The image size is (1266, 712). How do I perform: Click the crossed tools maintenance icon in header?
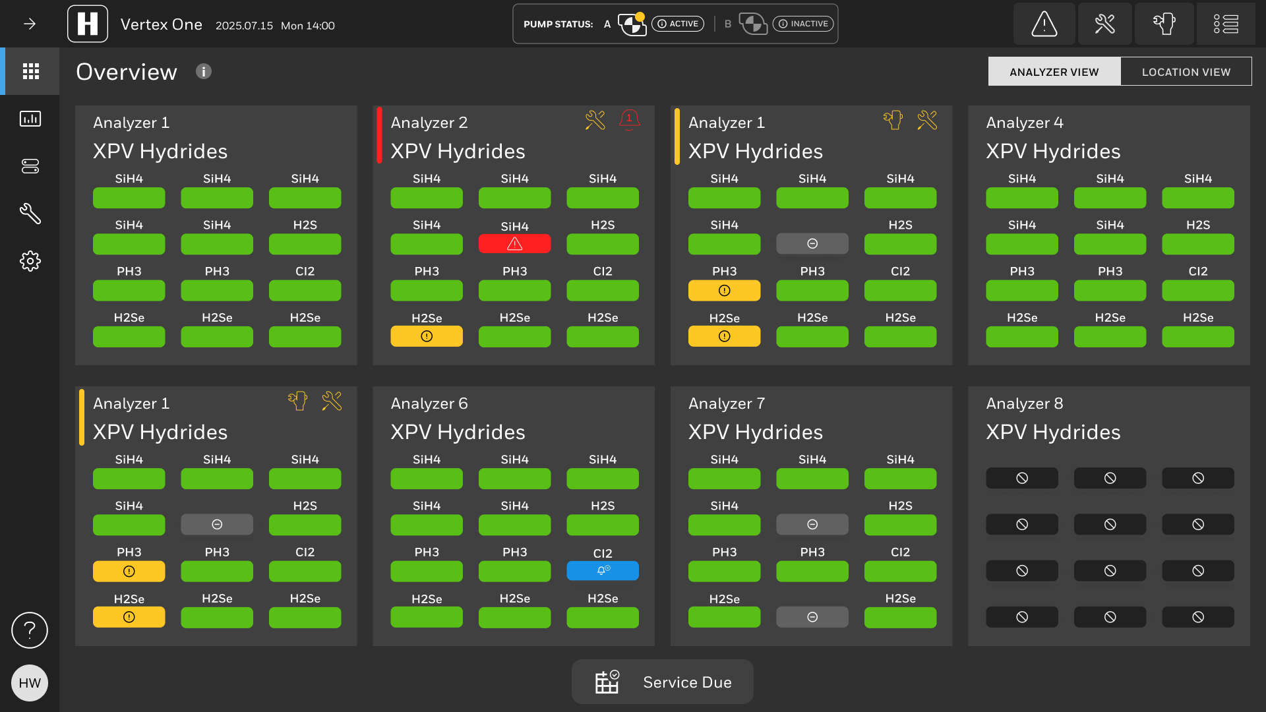tap(1104, 24)
